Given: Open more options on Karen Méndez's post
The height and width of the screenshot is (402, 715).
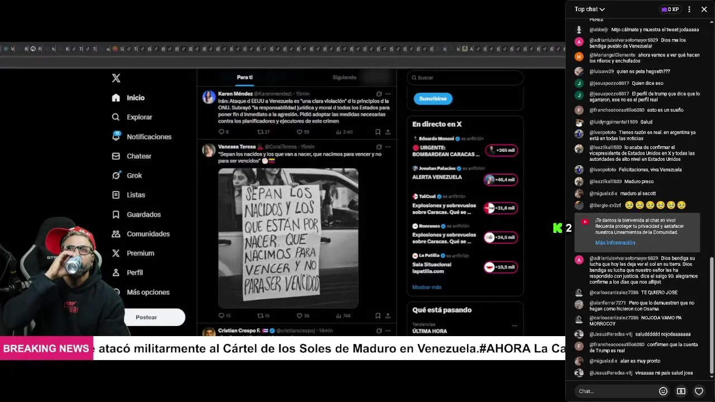Looking at the screenshot, I should (x=388, y=94).
